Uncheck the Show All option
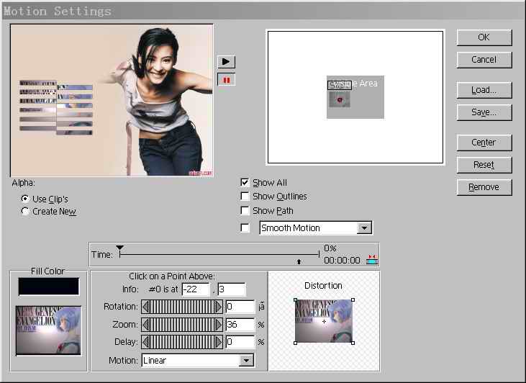This screenshot has height=383, width=526. (245, 183)
